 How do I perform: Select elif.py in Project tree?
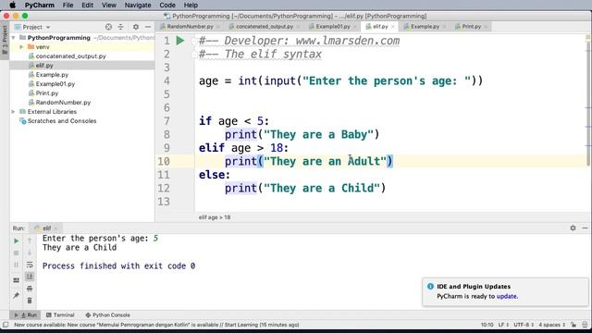click(x=44, y=66)
